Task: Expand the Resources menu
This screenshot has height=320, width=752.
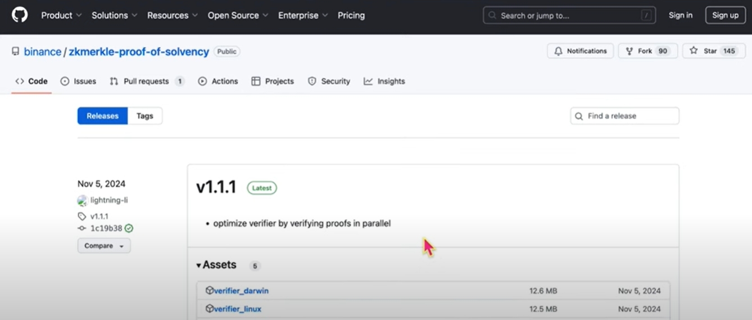Action: [173, 15]
